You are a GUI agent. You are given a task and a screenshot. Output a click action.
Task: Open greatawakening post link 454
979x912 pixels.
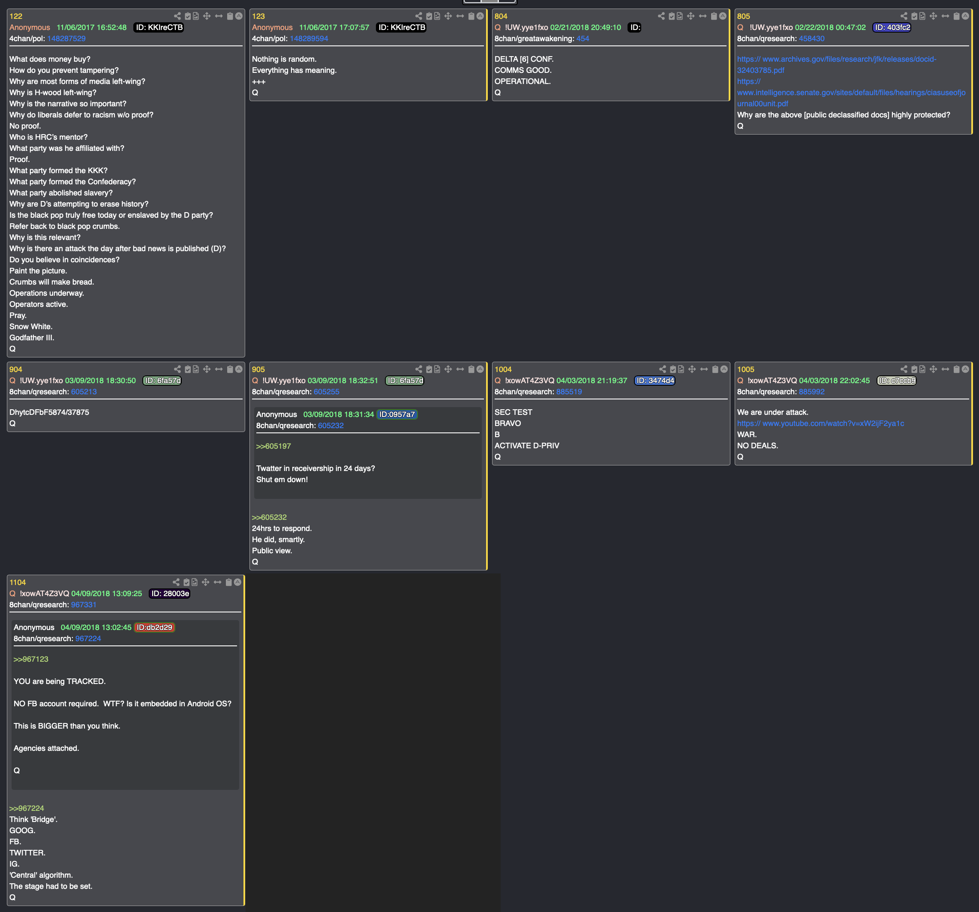[583, 39]
